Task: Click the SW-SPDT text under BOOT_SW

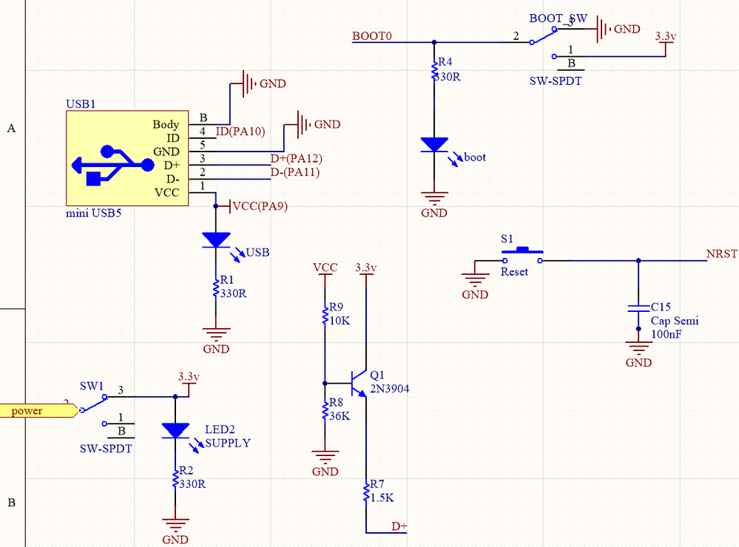Action: (556, 81)
